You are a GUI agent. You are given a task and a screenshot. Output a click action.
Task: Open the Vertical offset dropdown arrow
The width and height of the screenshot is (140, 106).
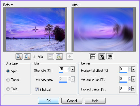coord(133,79)
